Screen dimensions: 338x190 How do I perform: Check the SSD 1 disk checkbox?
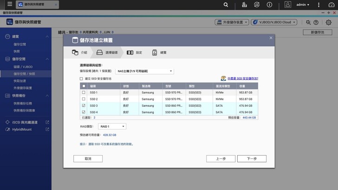point(84,92)
